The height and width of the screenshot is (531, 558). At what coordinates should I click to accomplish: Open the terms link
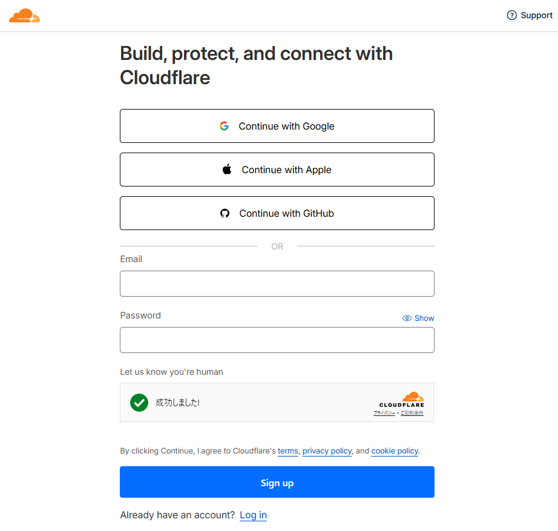coord(288,451)
